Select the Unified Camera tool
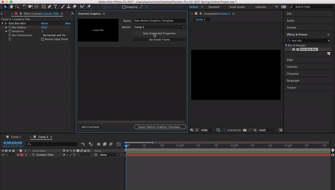Image resolution: width=335 pixels, height=190 pixels. (x=30, y=7)
